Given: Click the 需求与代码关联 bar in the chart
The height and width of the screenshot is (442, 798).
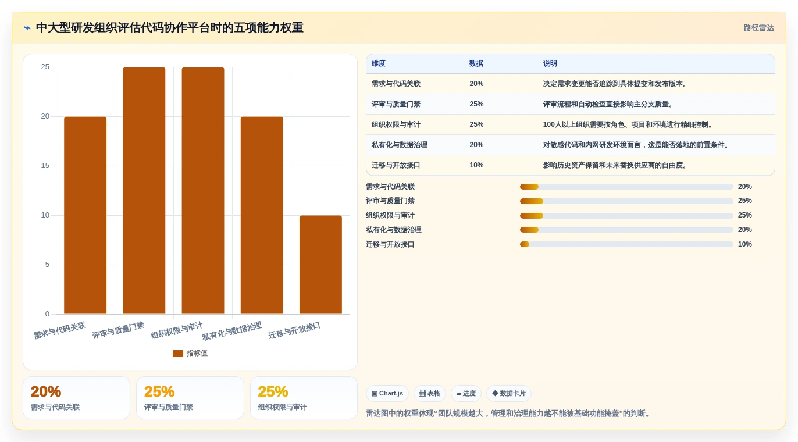Looking at the screenshot, I should click(85, 215).
